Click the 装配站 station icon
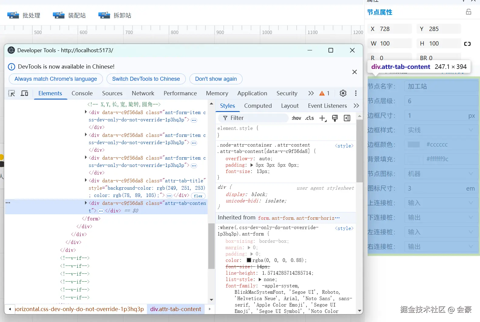This screenshot has width=480, height=322. pyautogui.click(x=59, y=15)
